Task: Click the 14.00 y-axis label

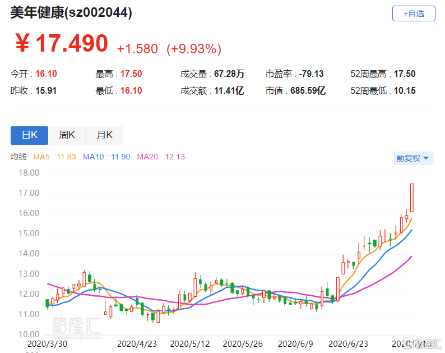Action: (29, 254)
